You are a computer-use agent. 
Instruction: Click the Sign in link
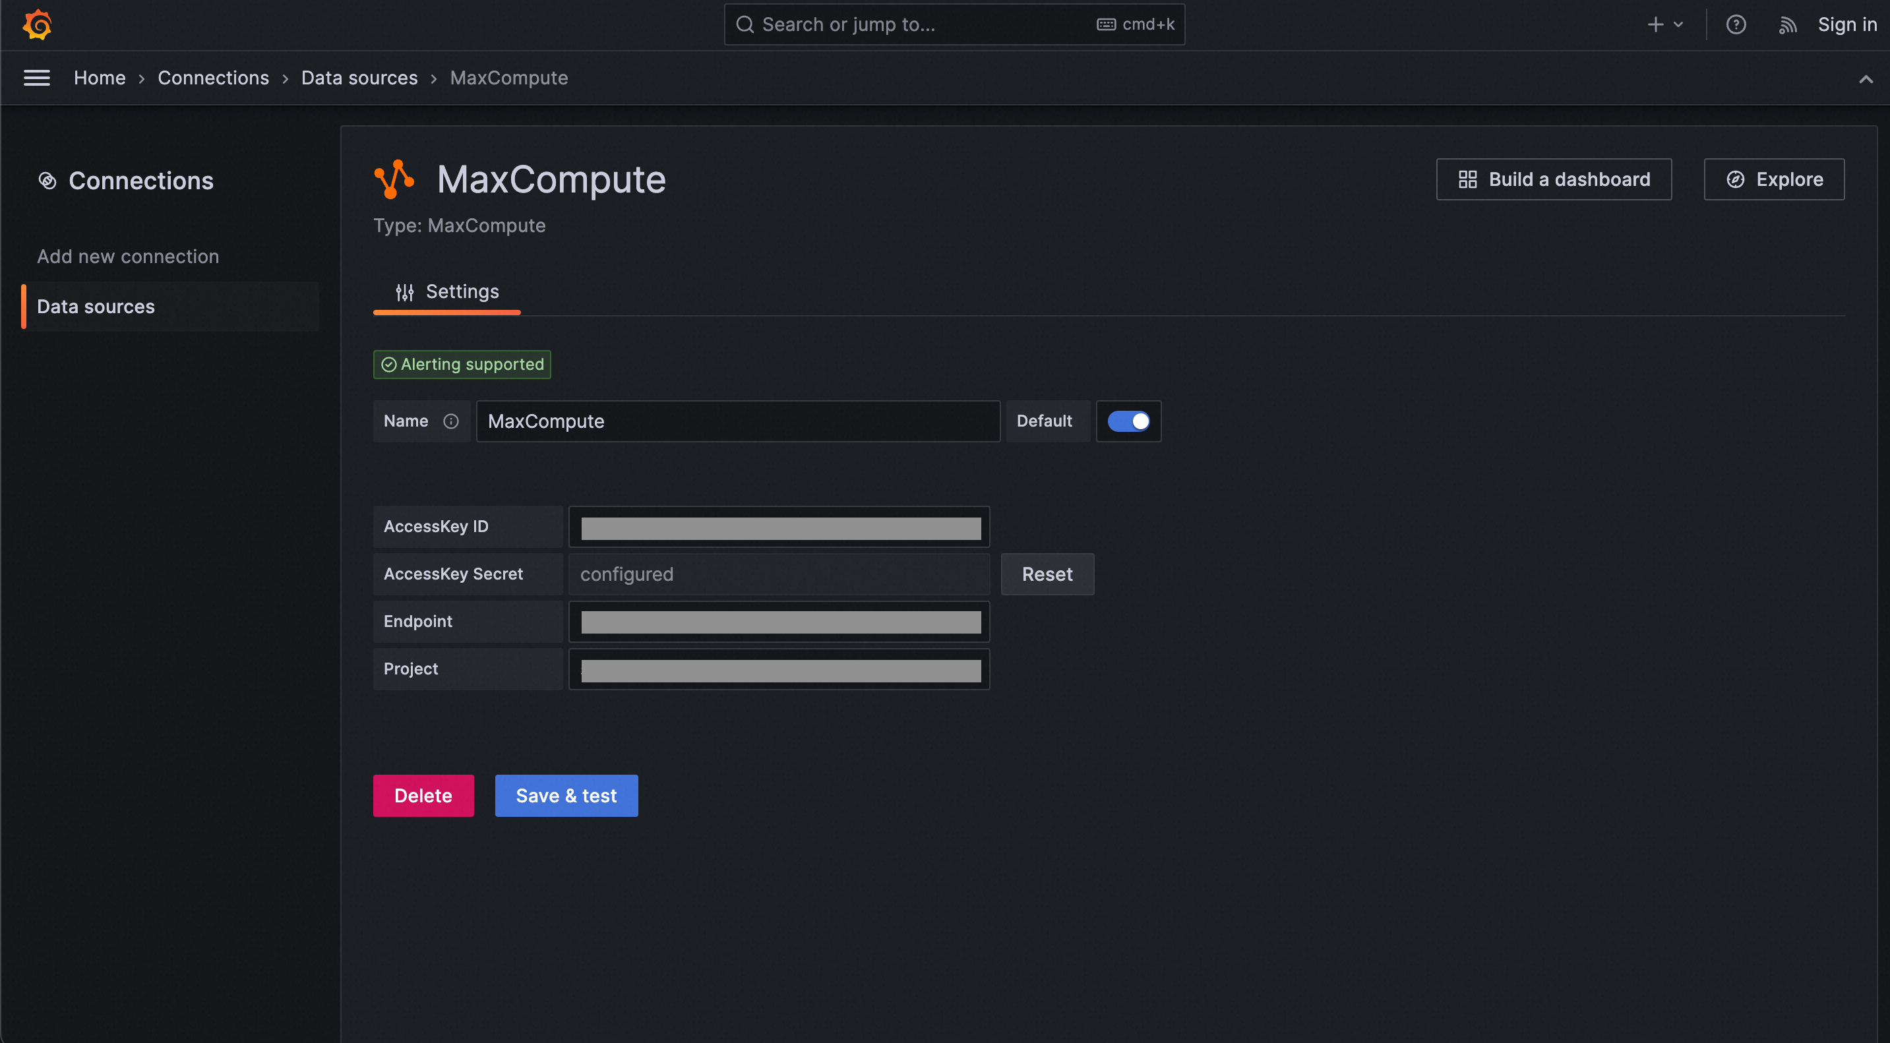click(x=1846, y=24)
